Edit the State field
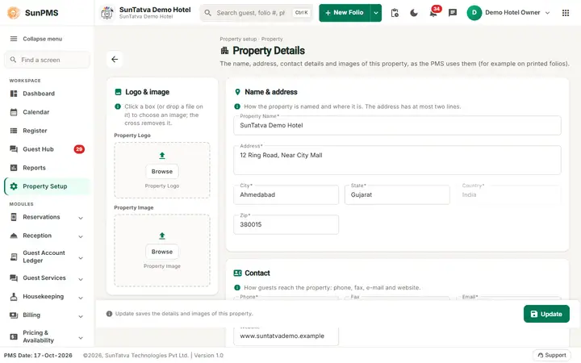This screenshot has width=581, height=363. click(x=397, y=195)
